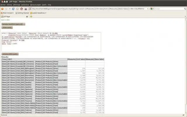Open the Marque-pages menu

pos(36,5)
